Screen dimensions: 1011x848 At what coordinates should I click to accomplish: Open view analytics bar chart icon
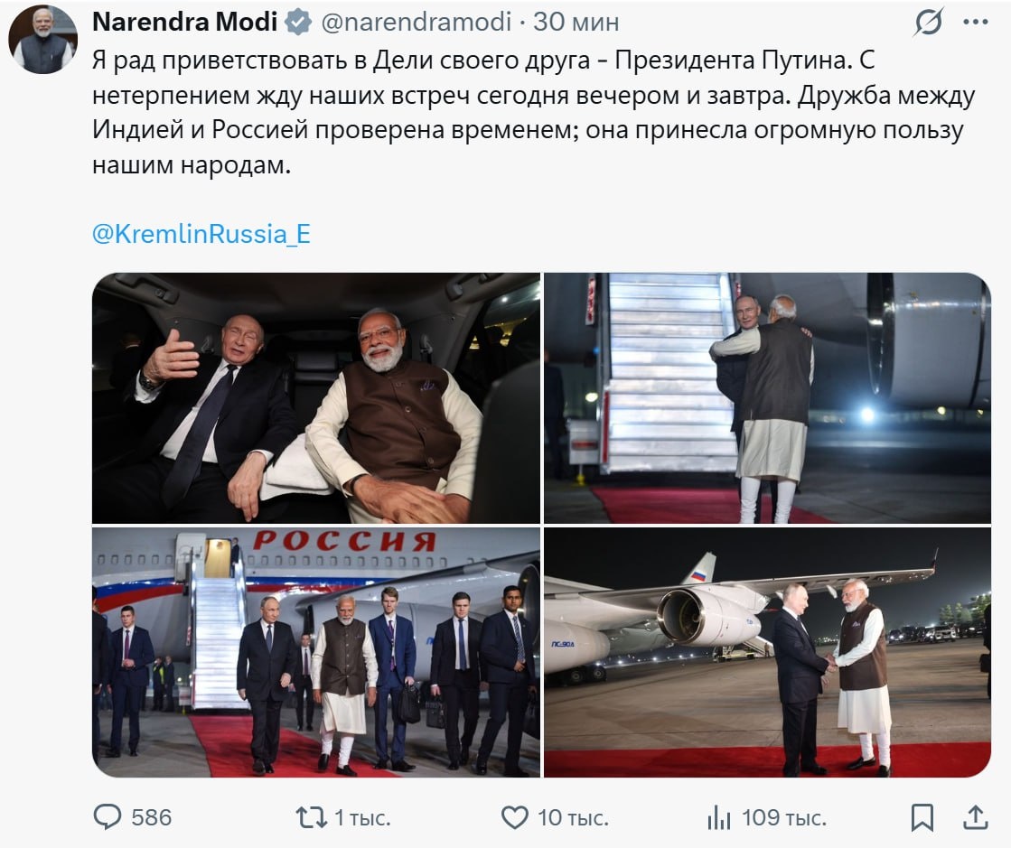click(719, 817)
